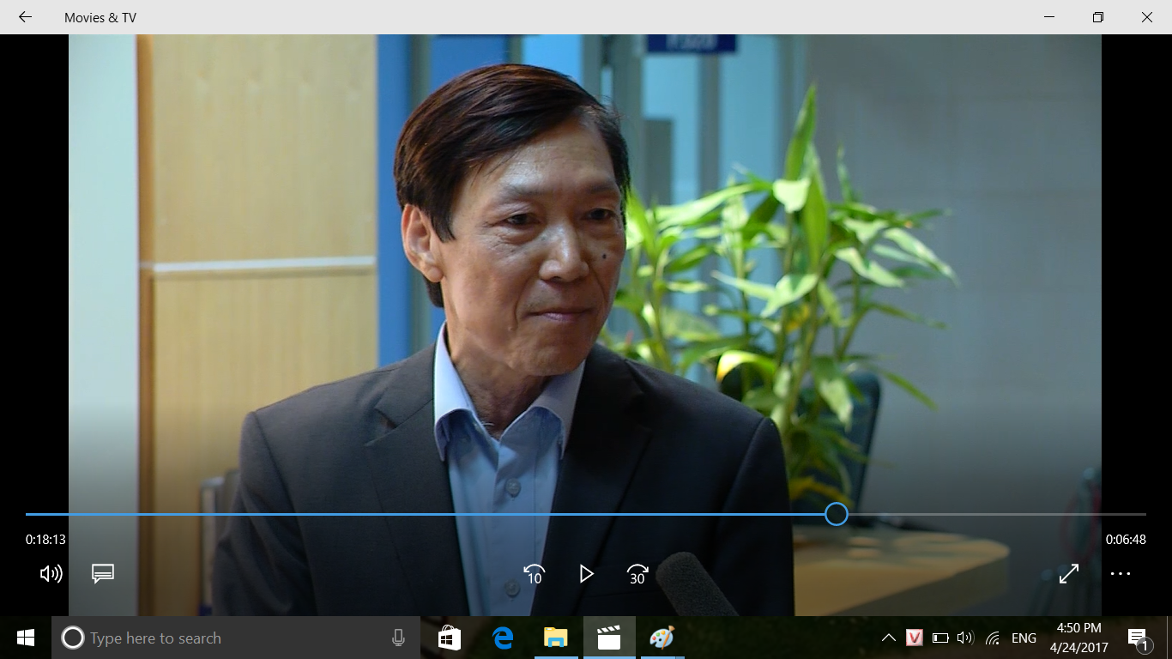Activate Cortana microphone in the search box
Screen dimensions: 1172x659
tap(398, 638)
